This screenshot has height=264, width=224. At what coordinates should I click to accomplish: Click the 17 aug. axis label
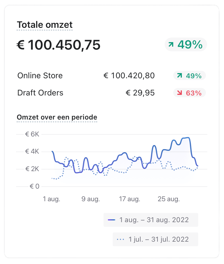click(x=130, y=199)
